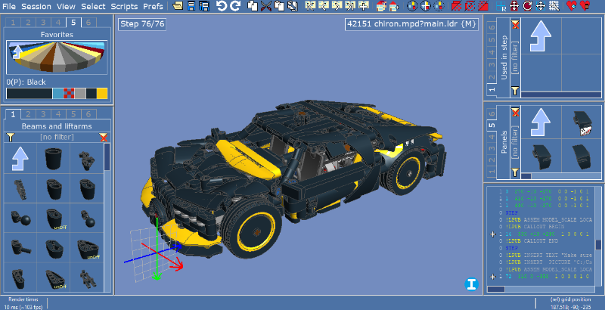This screenshot has width=605, height=310.
Task: Click the scissors Cut icon
Action: point(266,6)
